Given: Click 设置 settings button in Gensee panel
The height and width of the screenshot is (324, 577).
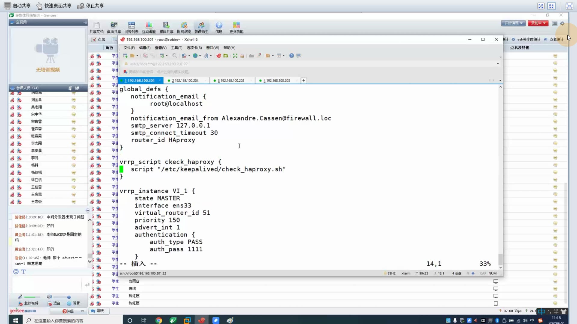Looking at the screenshot, I should 74,304.
